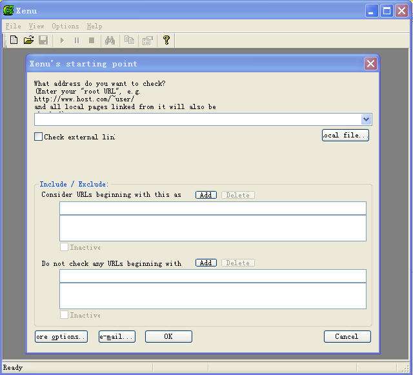Click the Properties toolbar icon

click(148, 40)
